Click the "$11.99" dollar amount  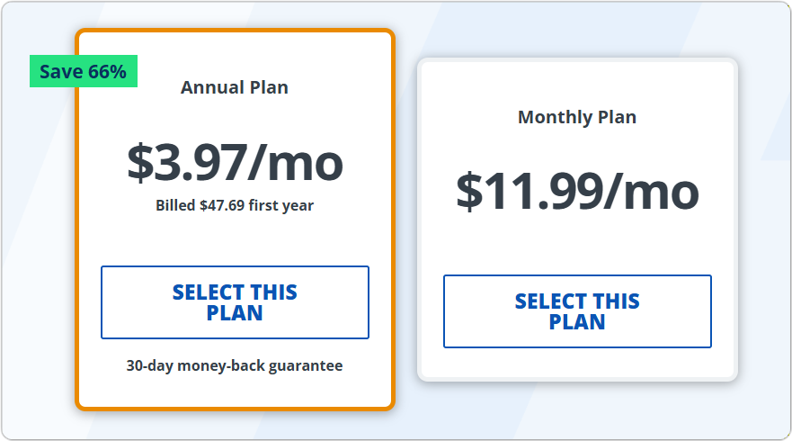(x=528, y=191)
